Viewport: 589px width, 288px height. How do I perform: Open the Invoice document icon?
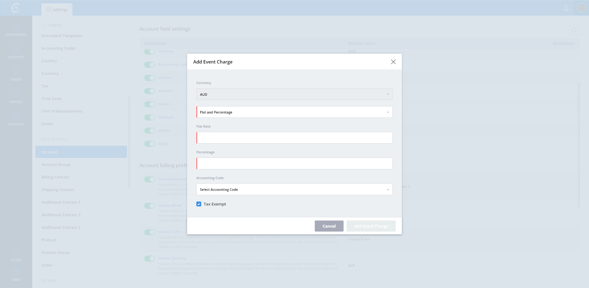16,94
